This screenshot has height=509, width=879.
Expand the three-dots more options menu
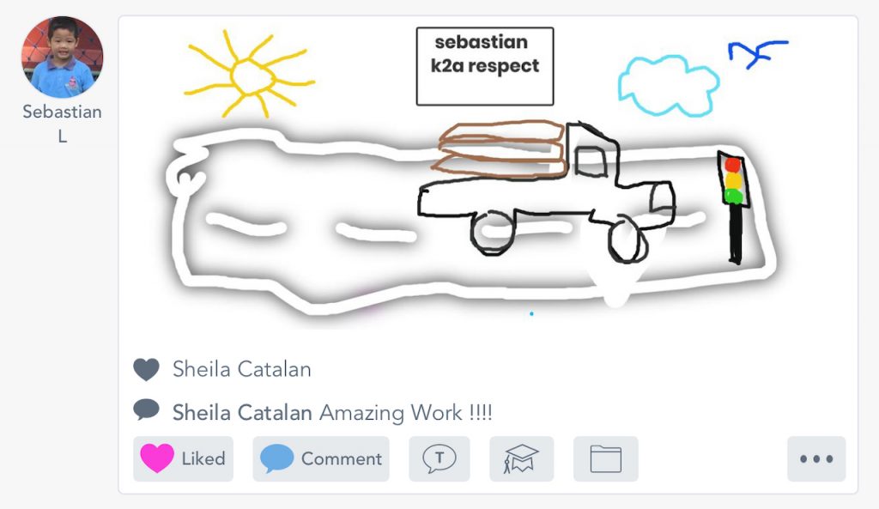click(815, 459)
